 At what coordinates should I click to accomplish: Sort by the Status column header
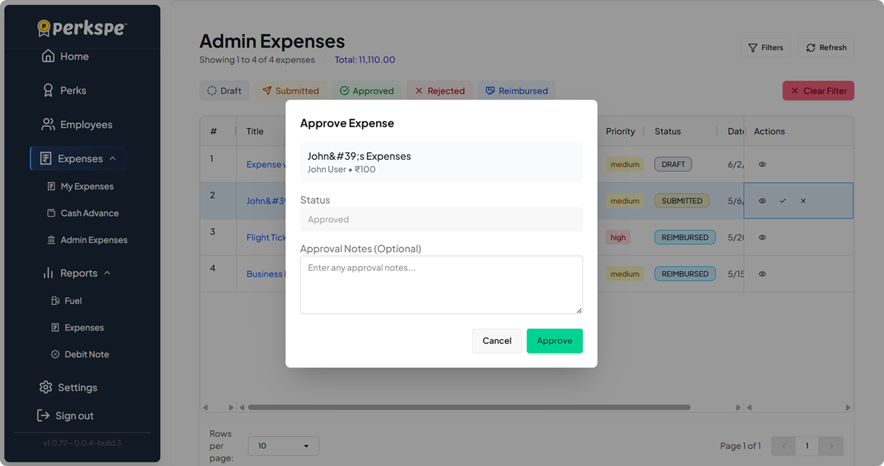pos(668,131)
